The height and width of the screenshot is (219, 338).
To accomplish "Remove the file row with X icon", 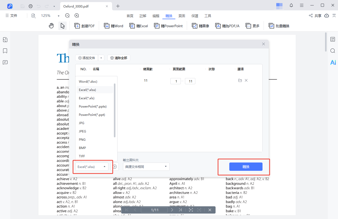I will click(246, 80).
